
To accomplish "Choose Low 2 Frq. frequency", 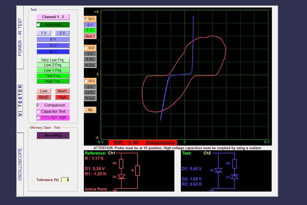I will pyautogui.click(x=53, y=65).
